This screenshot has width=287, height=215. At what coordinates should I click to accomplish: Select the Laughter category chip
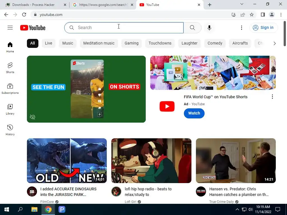[x=189, y=43]
